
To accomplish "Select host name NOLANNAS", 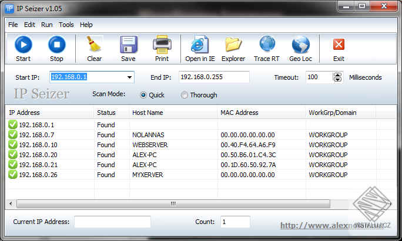I will (148, 135).
